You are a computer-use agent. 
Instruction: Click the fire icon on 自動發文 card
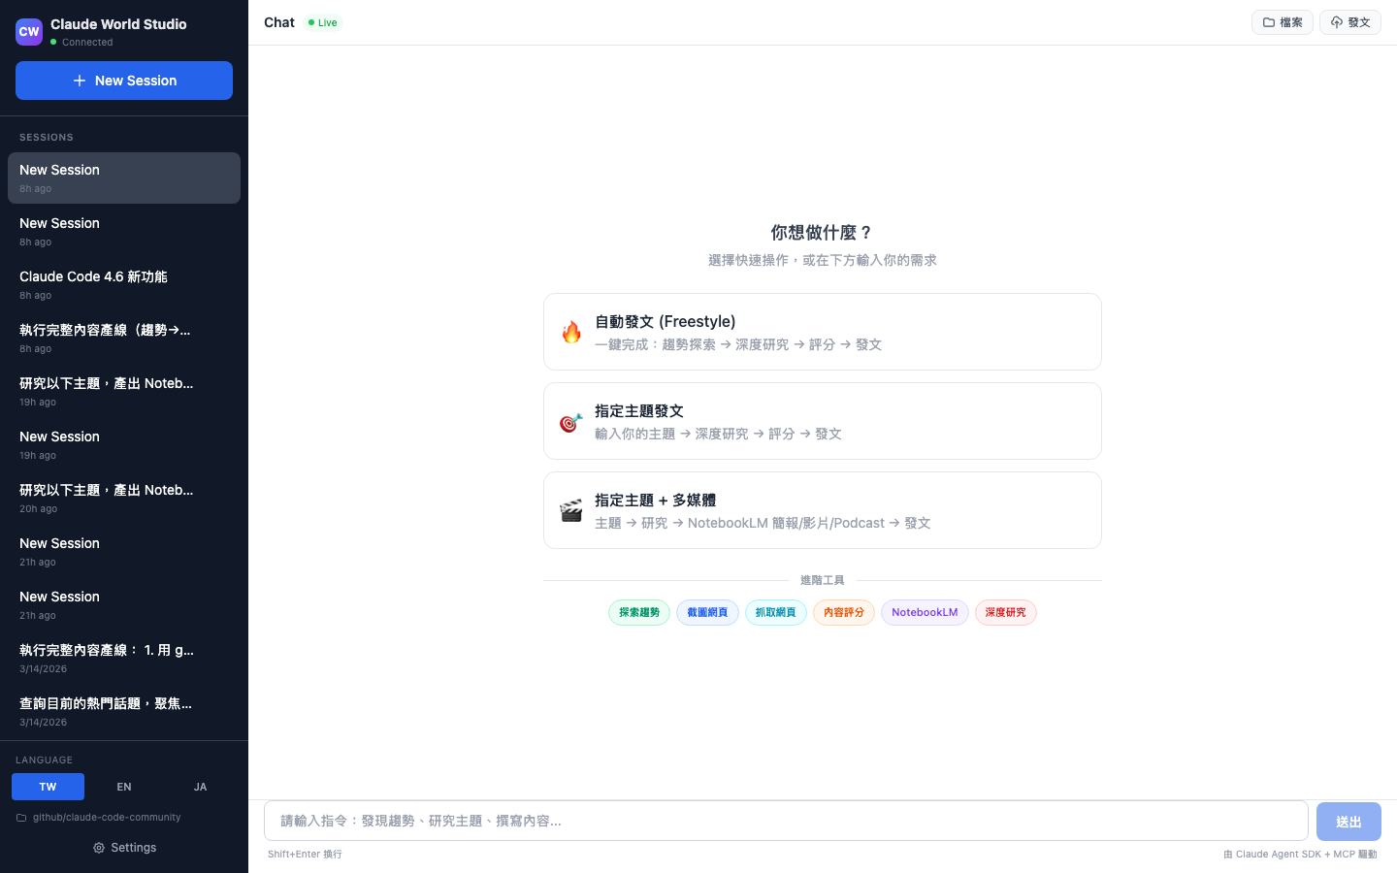click(x=571, y=332)
